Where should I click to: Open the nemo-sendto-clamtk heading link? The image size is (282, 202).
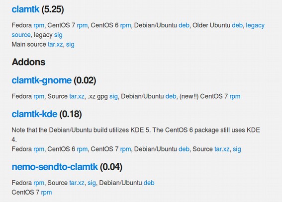click(55, 167)
